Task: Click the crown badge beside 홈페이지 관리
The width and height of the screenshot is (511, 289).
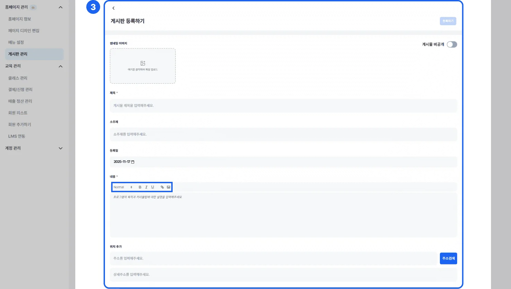Action: tap(33, 7)
